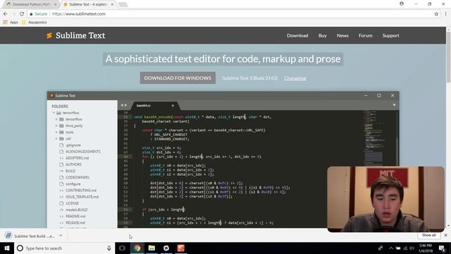Expand options for downloaded Sublime file

tap(61, 236)
